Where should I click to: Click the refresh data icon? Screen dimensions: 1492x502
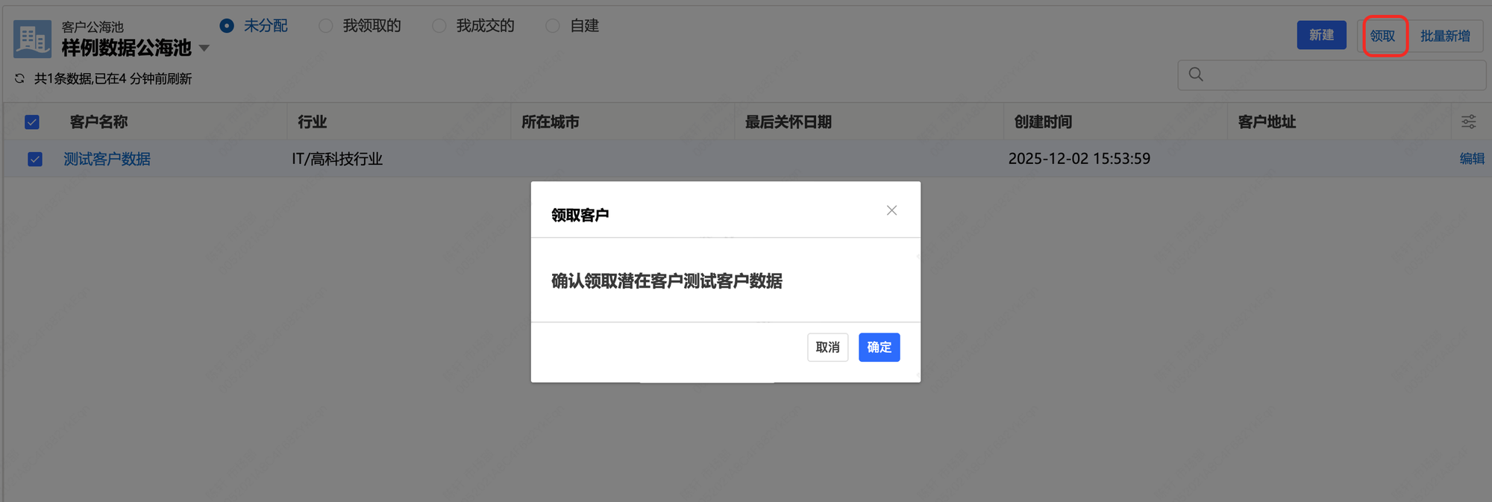click(x=20, y=78)
